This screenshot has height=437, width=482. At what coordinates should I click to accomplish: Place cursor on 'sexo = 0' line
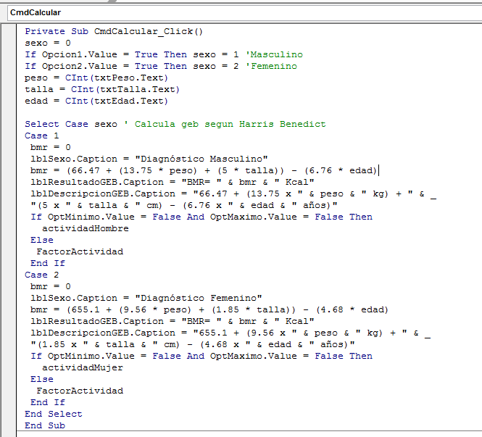click(x=48, y=43)
